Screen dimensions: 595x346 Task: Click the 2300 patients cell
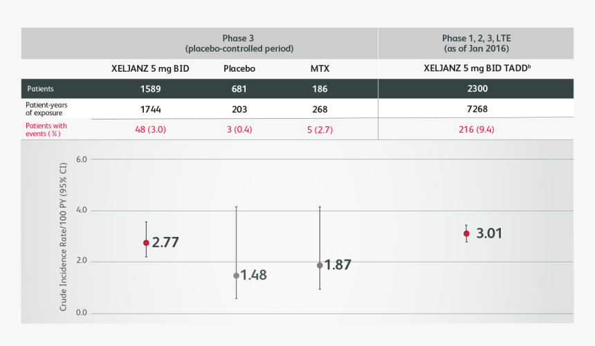coord(477,88)
